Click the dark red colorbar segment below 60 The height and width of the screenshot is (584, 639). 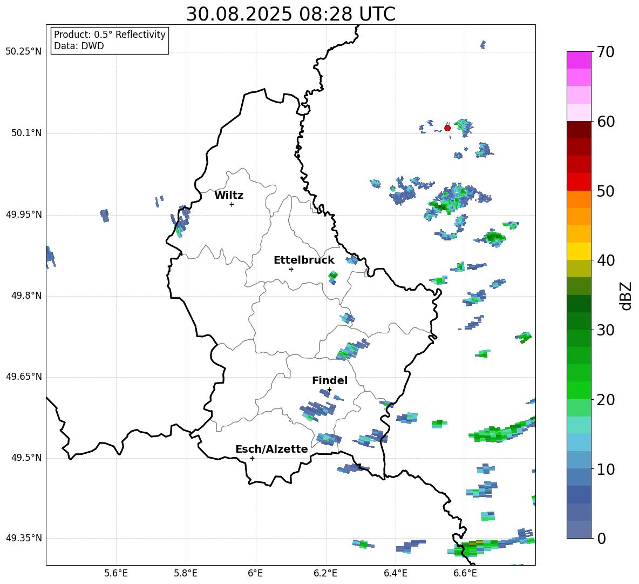[579, 130]
